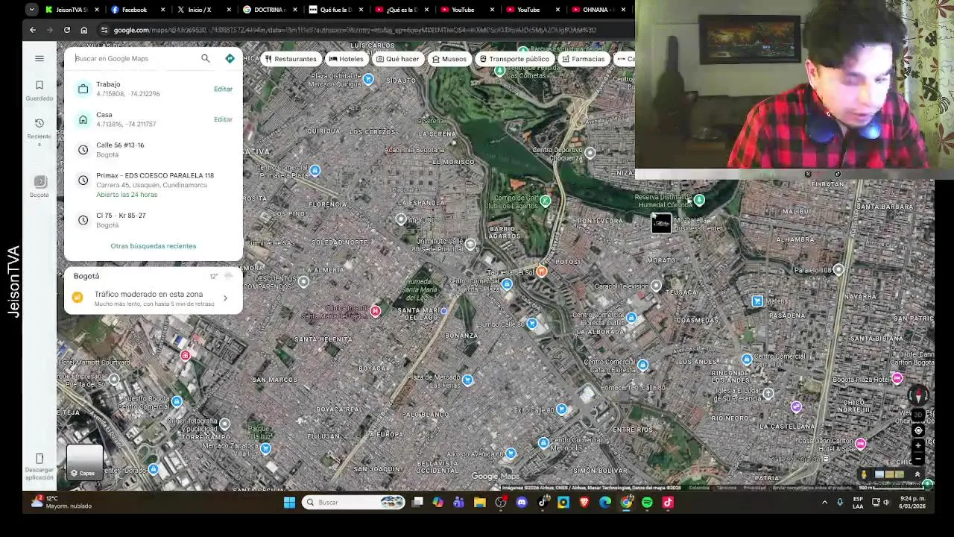Click the Casa Dann Carlton Hotel pink pin
The image size is (954, 537).
(860, 444)
